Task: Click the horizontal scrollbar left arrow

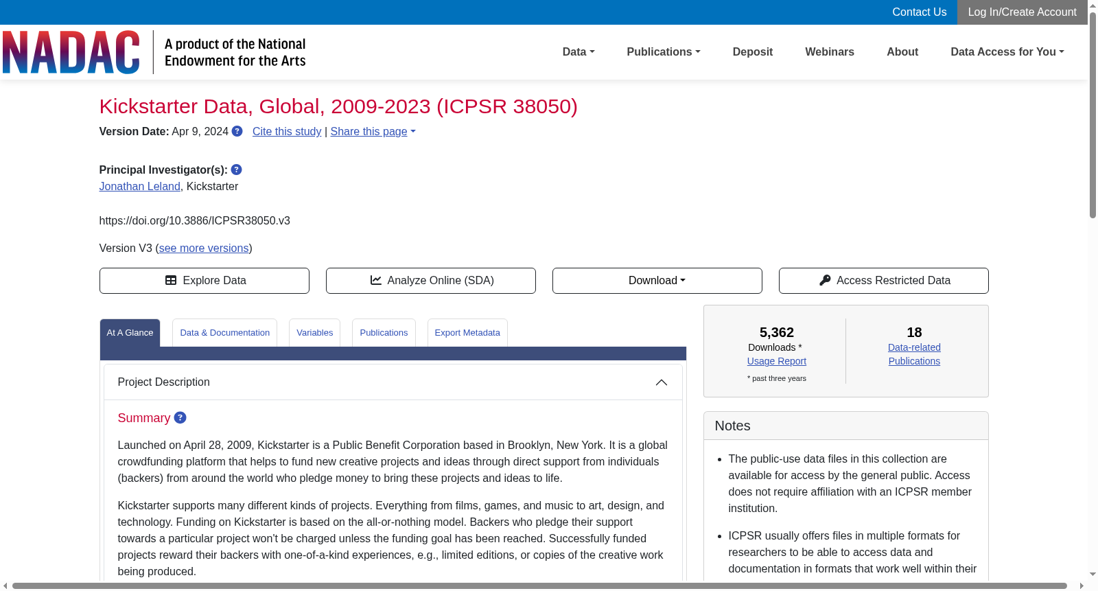Action: coord(5,586)
